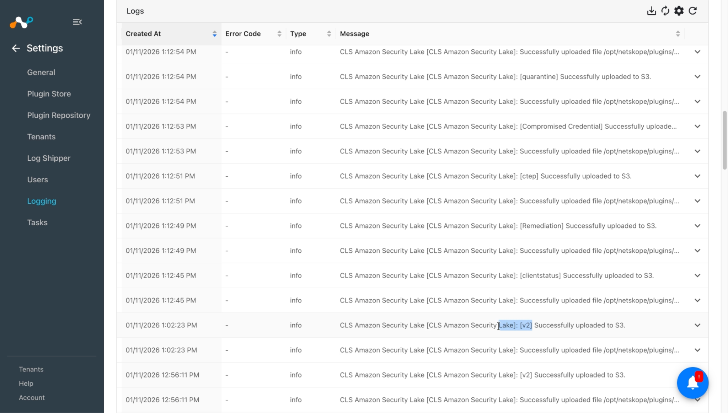Open Netskope logo home
The height and width of the screenshot is (413, 728).
21,22
